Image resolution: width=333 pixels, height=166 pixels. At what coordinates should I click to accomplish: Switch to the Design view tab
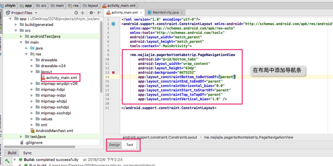click(115, 145)
